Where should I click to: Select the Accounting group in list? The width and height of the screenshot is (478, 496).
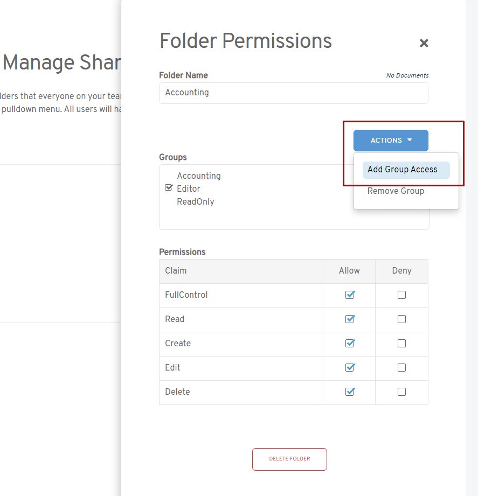click(198, 176)
